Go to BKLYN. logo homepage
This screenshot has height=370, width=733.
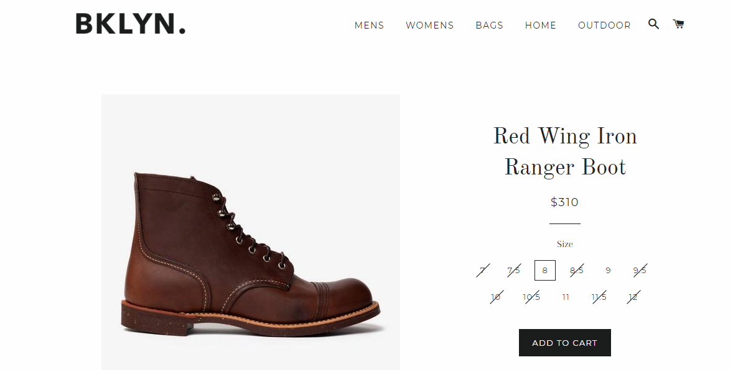pyautogui.click(x=131, y=24)
